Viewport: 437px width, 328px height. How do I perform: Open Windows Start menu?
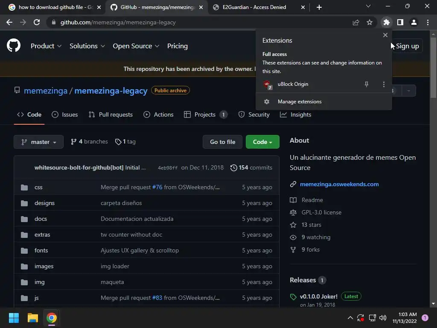(x=14, y=318)
